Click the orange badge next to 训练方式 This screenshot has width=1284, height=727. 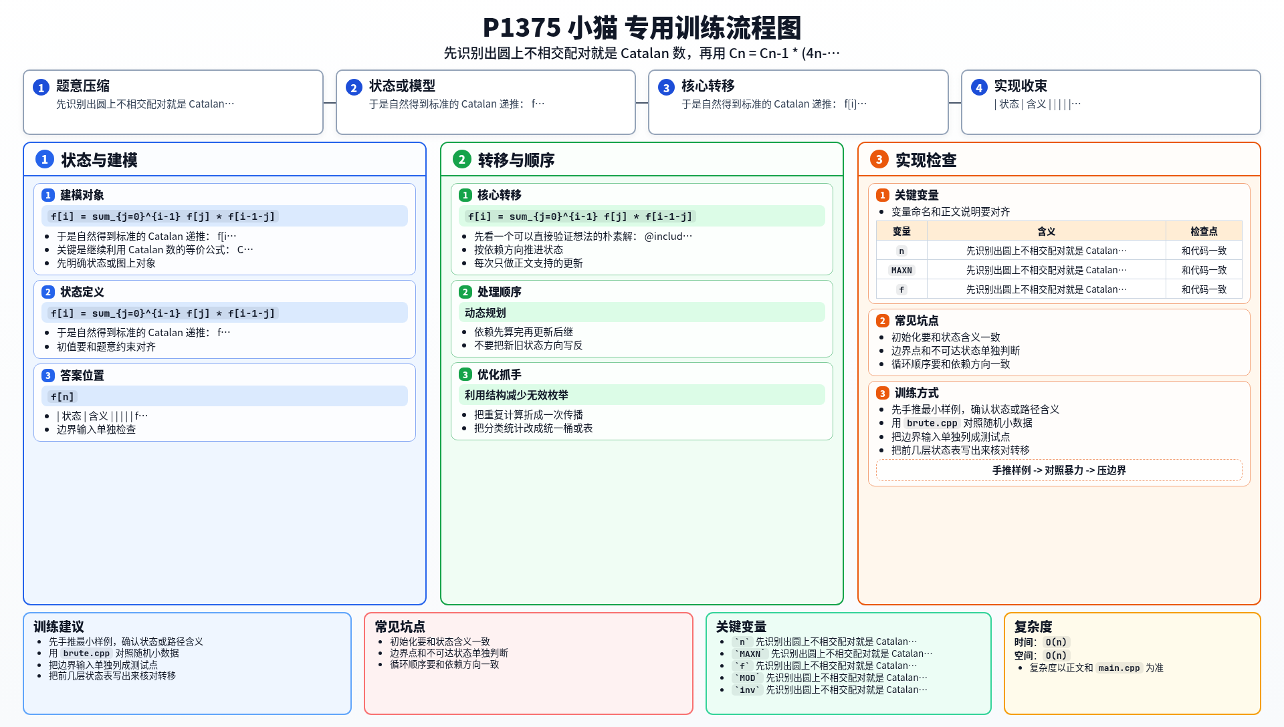pos(883,393)
